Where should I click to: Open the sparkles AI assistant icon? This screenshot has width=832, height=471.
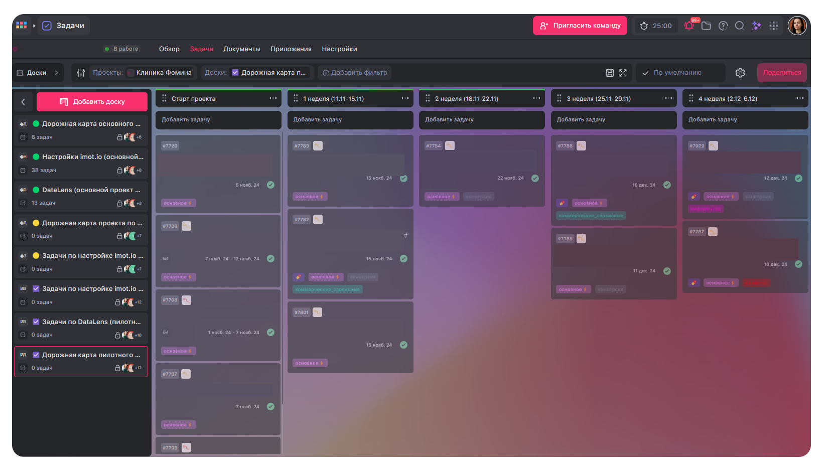757,26
